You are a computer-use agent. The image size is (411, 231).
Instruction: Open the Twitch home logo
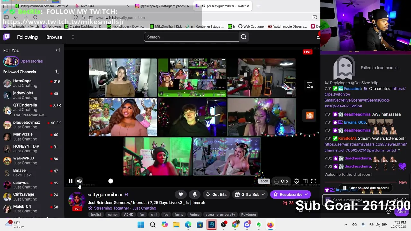6,37
